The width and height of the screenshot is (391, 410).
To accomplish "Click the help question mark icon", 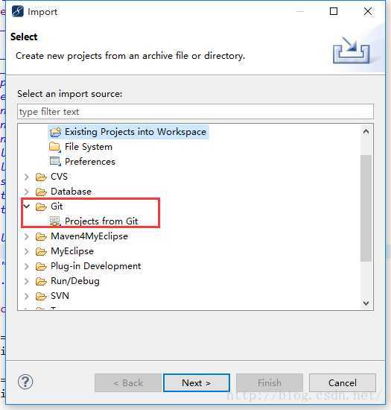I will 25,382.
